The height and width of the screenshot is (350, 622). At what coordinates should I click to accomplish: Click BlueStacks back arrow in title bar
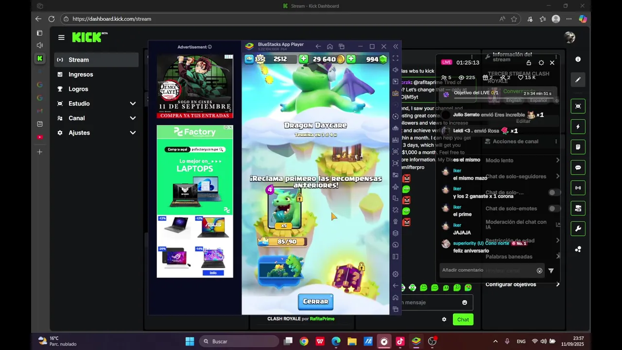coord(318,47)
